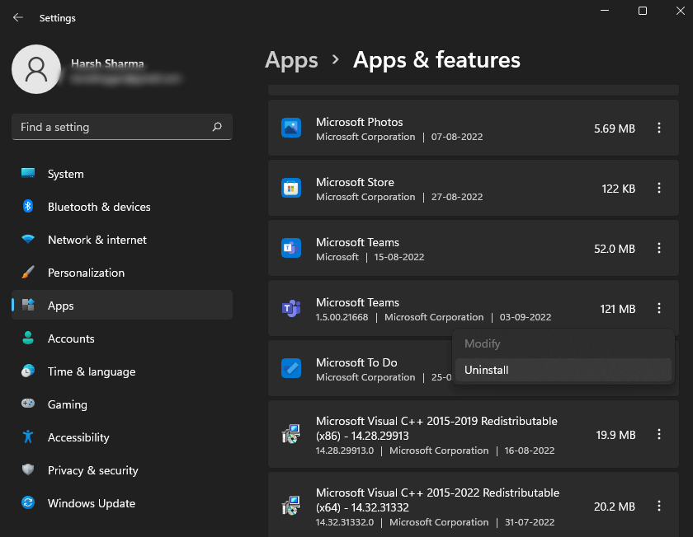
Task: Click the Windows Update sidebar icon
Action: pos(28,503)
